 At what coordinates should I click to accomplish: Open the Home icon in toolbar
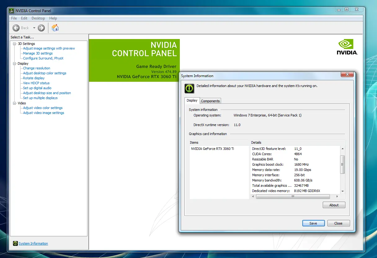55,28
